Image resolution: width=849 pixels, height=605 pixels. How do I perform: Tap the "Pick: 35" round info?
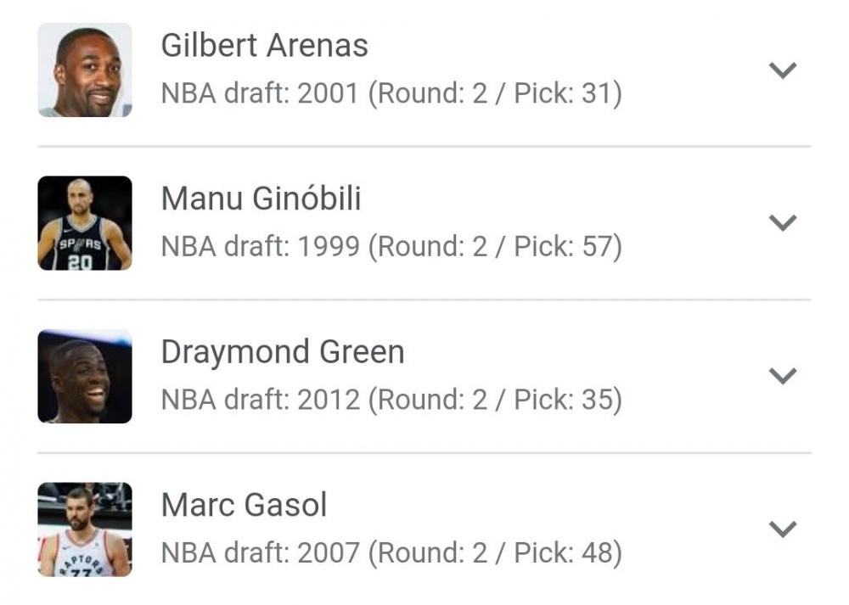(567, 400)
